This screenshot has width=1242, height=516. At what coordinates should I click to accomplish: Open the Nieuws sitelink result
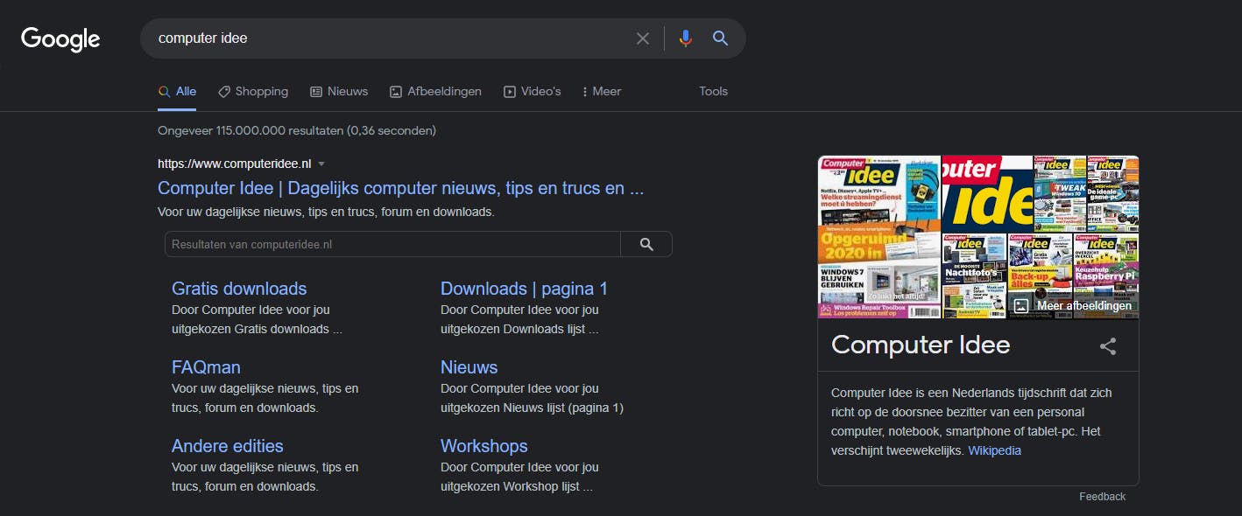click(469, 367)
